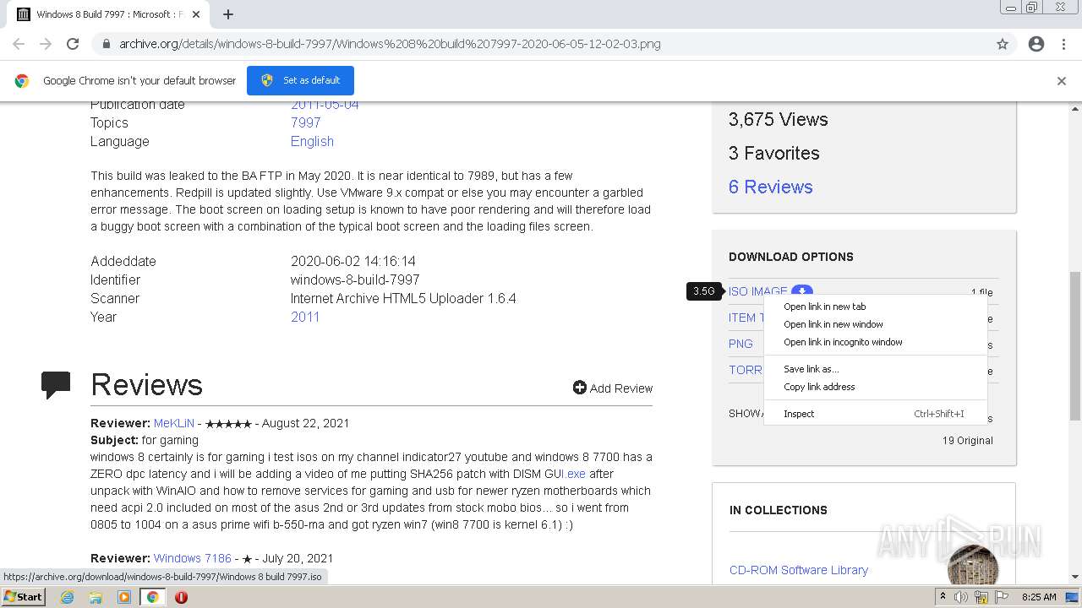Click the Add Review plus icon
Viewport: 1082px width, 608px height.
tap(579, 388)
